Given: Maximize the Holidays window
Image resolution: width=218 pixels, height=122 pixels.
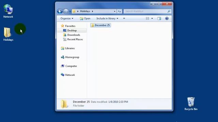Looking at the screenshot, I should tap(159, 4).
